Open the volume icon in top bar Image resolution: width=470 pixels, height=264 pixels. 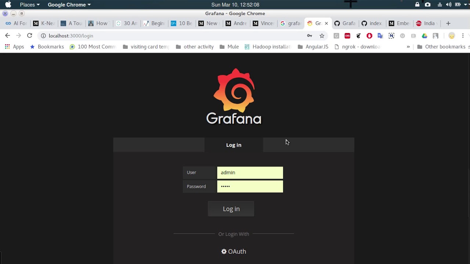click(449, 4)
